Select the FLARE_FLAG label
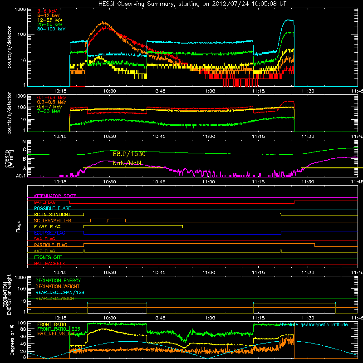The height and width of the screenshot is (363, 363). click(x=47, y=226)
